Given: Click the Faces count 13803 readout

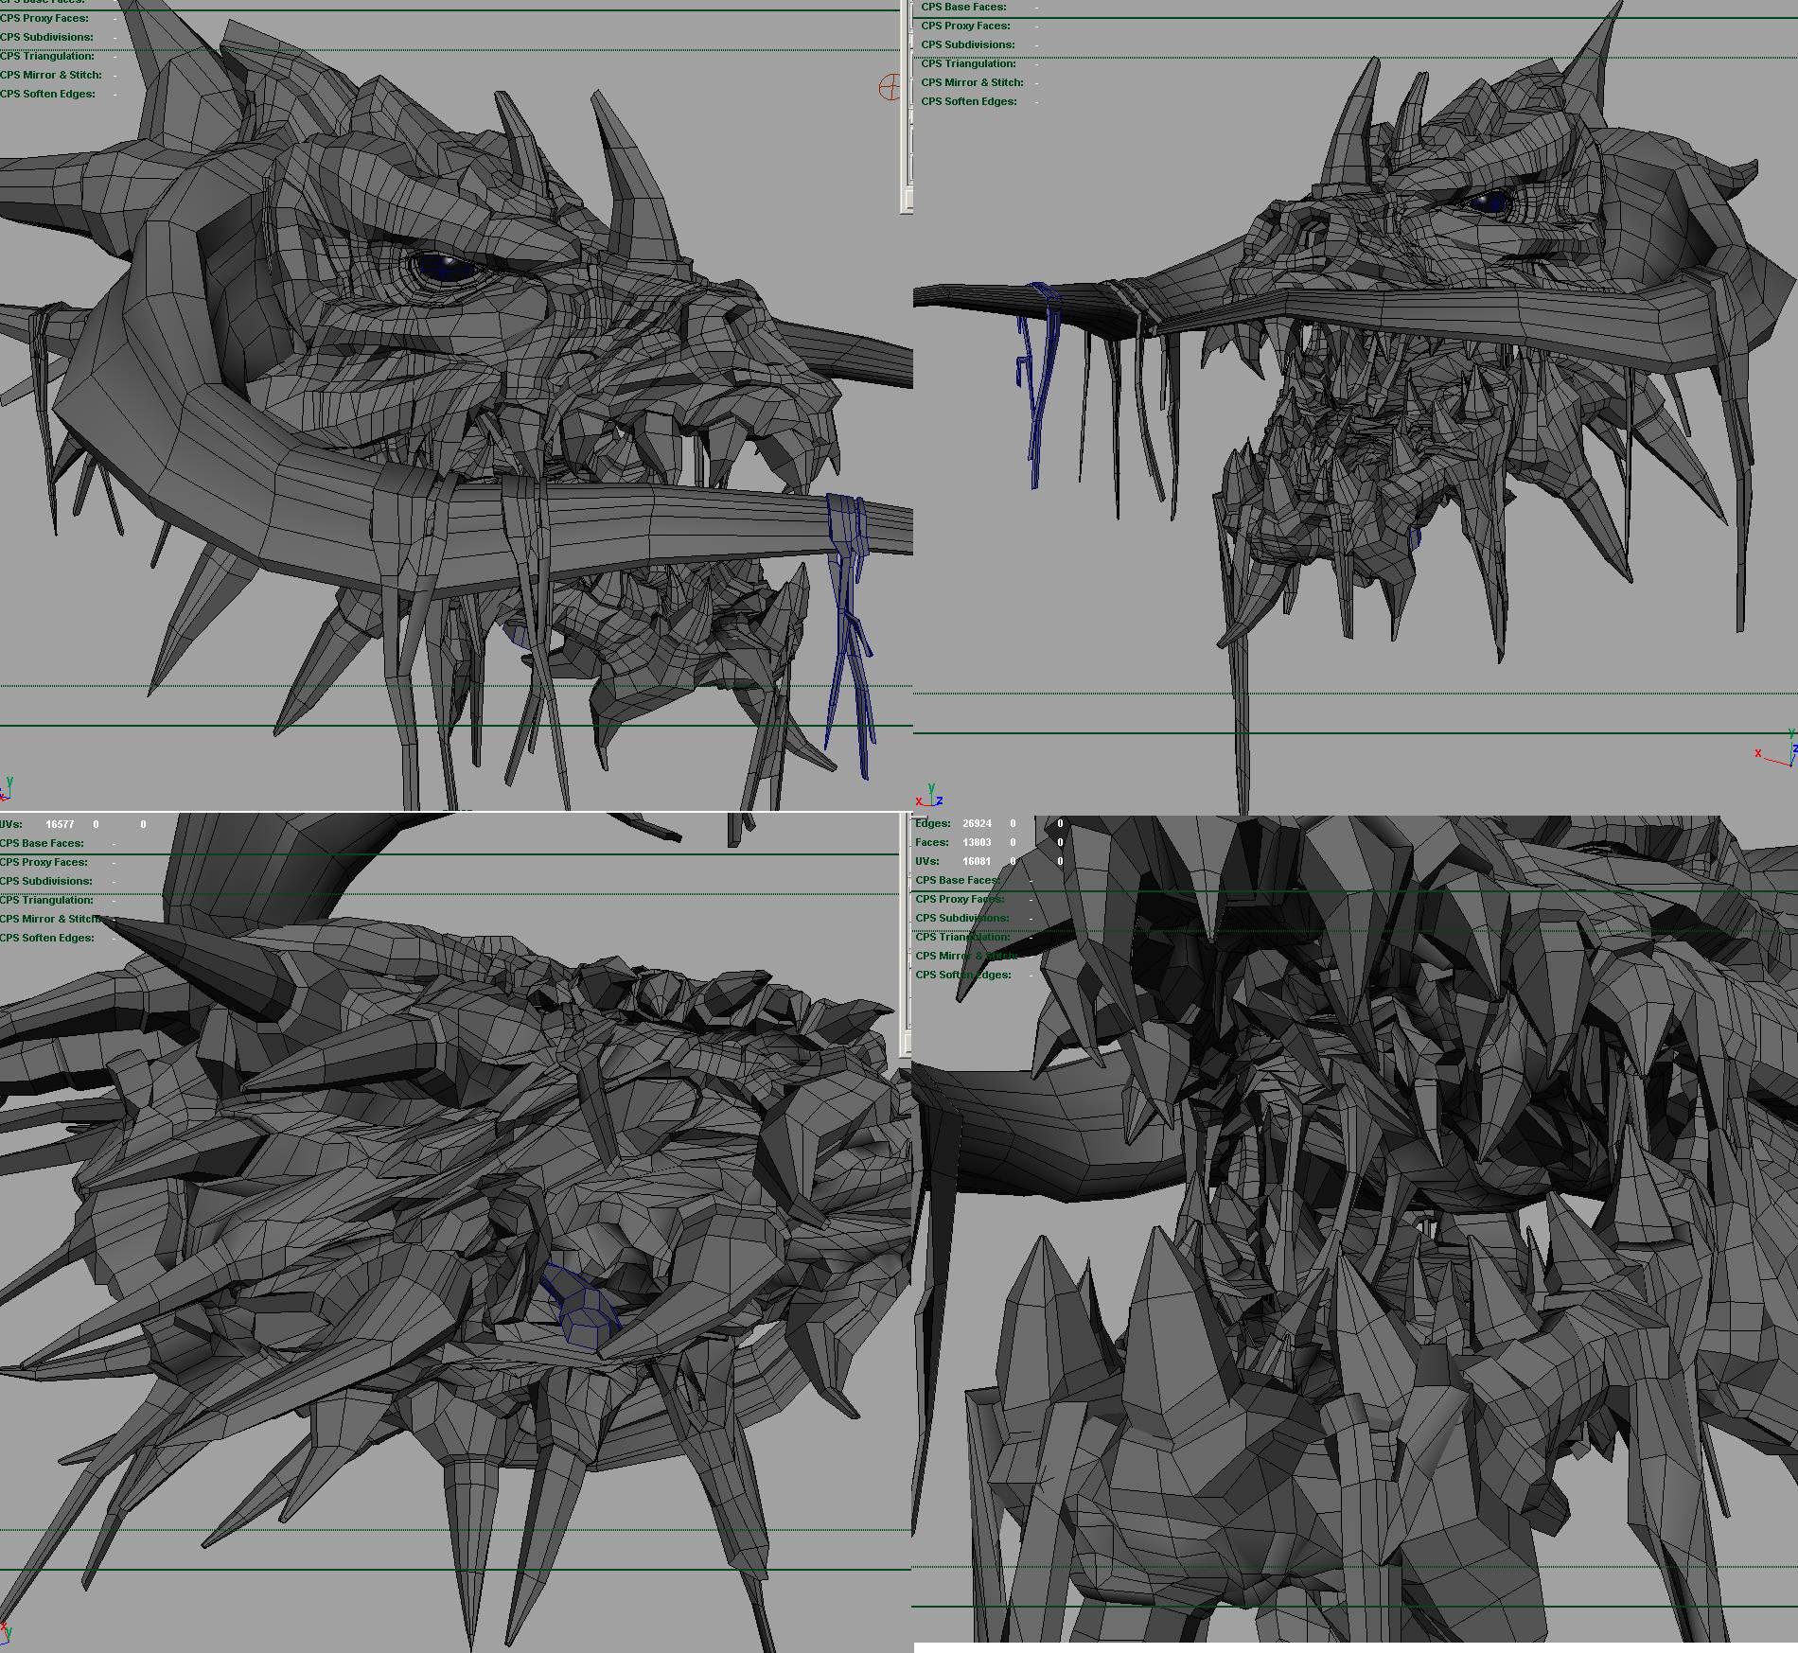Looking at the screenshot, I should [x=977, y=842].
